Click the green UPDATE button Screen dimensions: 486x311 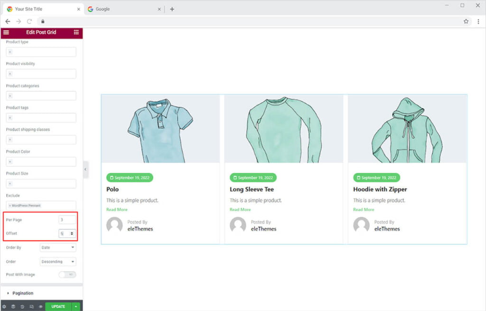tap(58, 307)
